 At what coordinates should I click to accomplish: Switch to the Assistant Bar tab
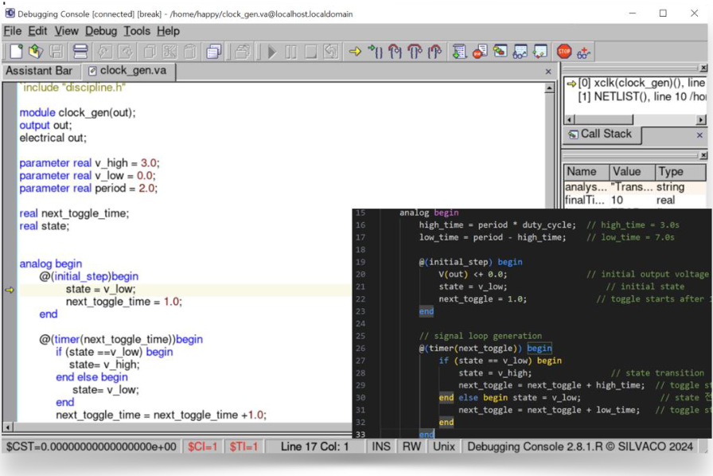pyautogui.click(x=39, y=71)
